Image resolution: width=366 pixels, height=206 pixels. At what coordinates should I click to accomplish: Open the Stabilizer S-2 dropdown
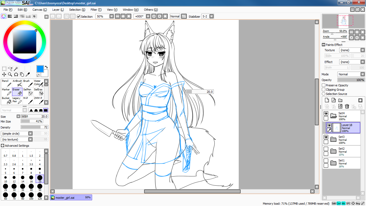click(212, 16)
